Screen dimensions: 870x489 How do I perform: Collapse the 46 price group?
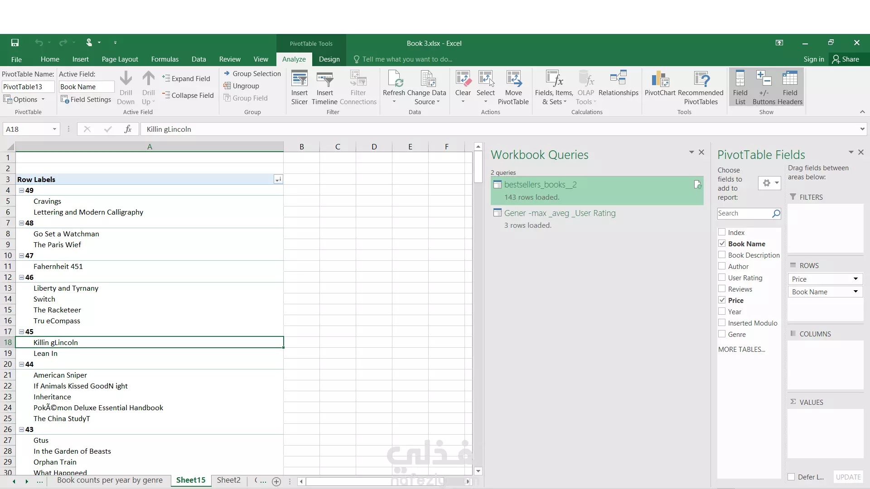[21, 278]
